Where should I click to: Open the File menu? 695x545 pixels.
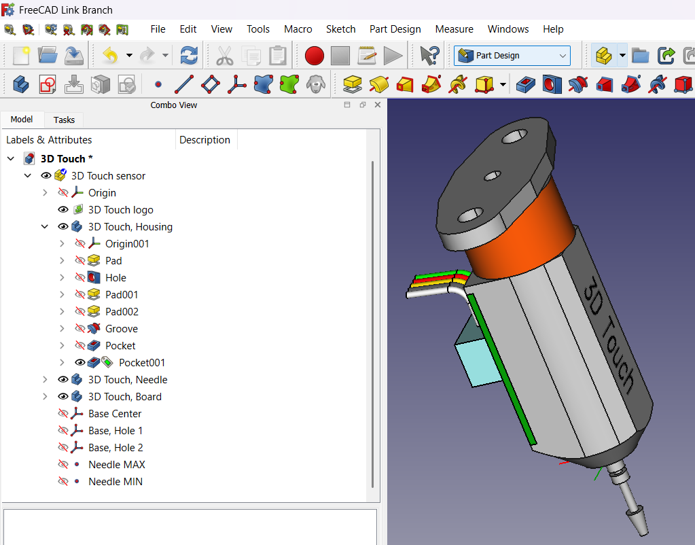[158, 29]
